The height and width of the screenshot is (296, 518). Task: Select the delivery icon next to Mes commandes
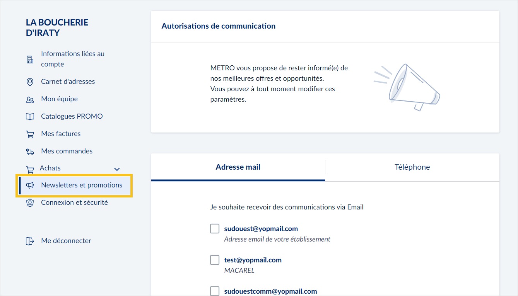point(30,151)
